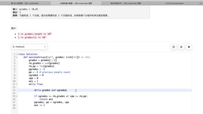Collapse the while True fold arrow on line 11

point(16,84)
